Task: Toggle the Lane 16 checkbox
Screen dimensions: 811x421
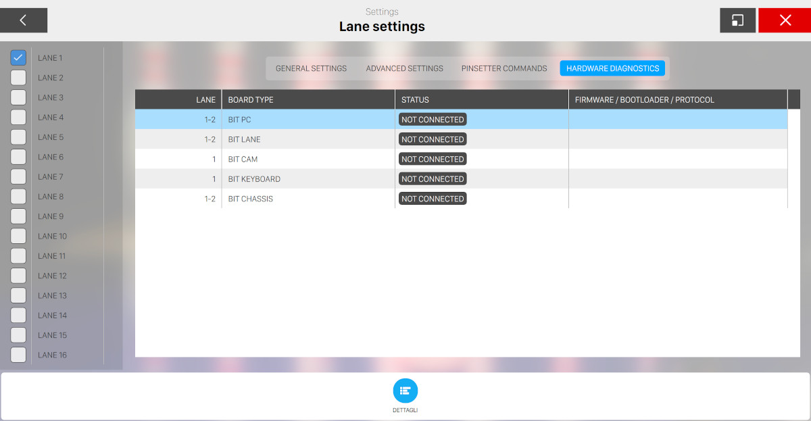Action: point(18,355)
